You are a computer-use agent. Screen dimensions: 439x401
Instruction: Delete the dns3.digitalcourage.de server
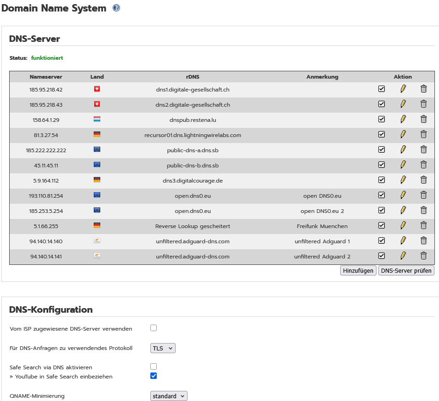(x=423, y=180)
